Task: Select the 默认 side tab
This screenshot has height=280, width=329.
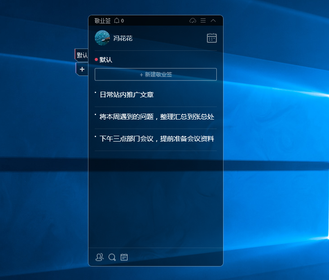Action: point(82,55)
